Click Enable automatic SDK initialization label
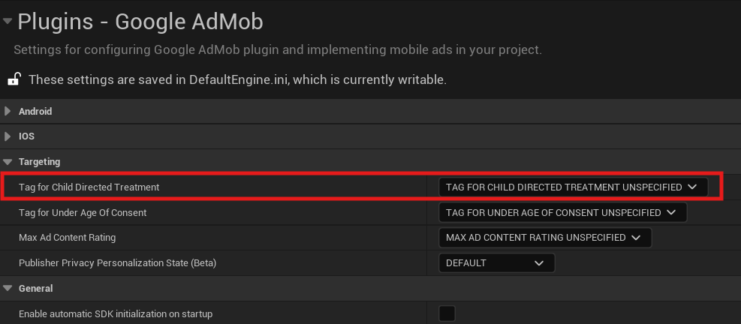The width and height of the screenshot is (741, 324). (116, 313)
